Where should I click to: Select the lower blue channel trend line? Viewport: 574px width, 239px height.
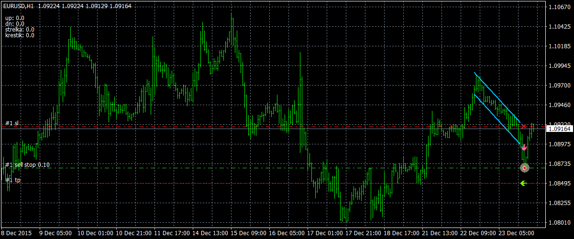tap(497, 119)
